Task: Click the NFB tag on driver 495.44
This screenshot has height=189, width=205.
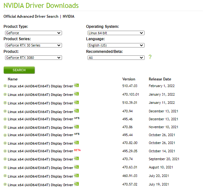Action: pyautogui.click(x=77, y=134)
